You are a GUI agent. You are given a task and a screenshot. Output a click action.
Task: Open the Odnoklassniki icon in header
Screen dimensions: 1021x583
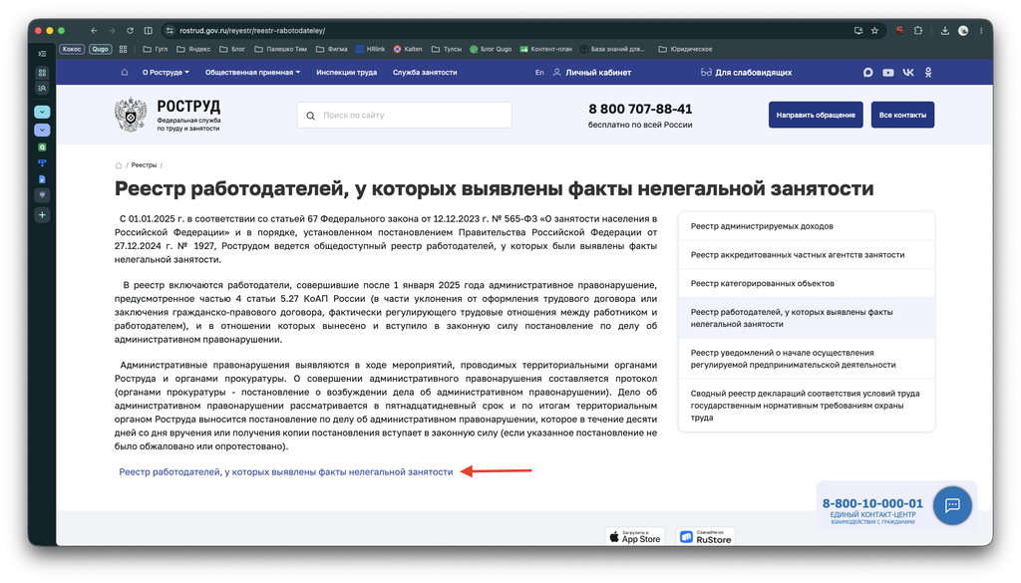coord(928,72)
